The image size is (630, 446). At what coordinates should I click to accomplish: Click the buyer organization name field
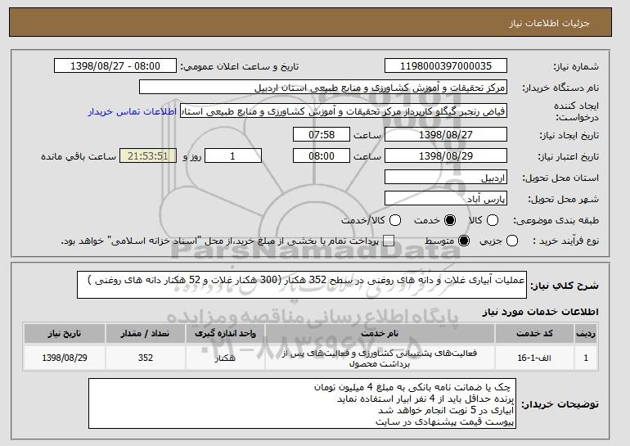tap(323, 88)
